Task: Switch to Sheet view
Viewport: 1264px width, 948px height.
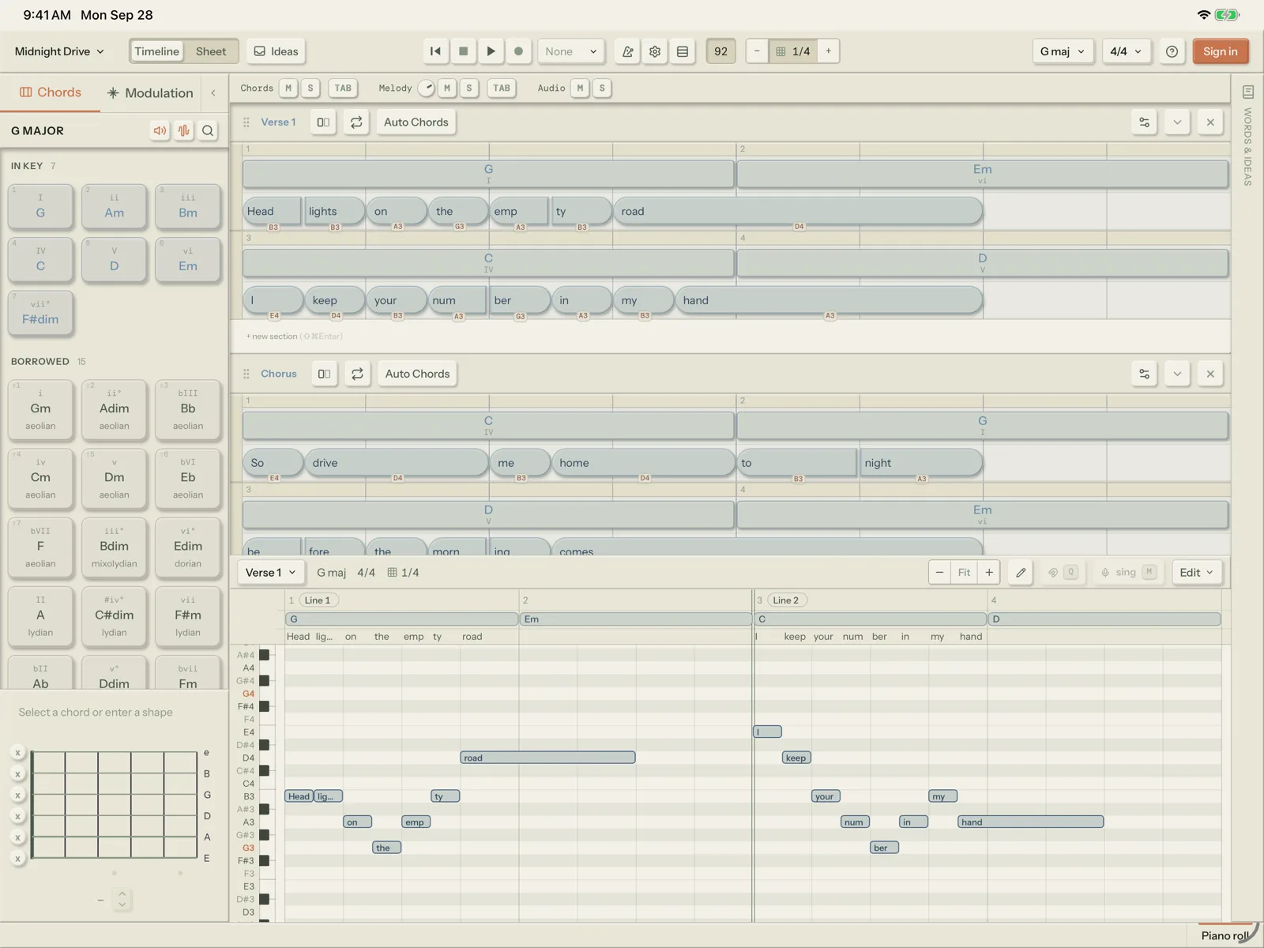Action: [x=211, y=51]
